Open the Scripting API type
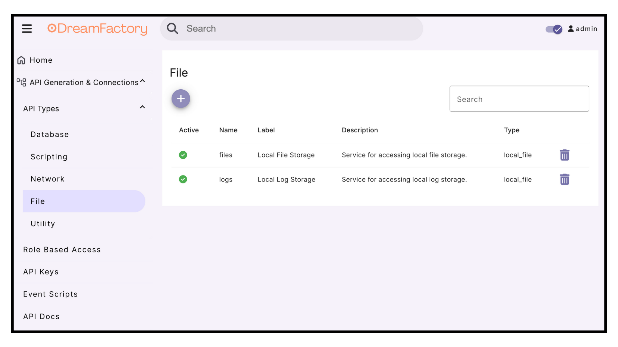The image size is (618, 347). [x=49, y=157]
